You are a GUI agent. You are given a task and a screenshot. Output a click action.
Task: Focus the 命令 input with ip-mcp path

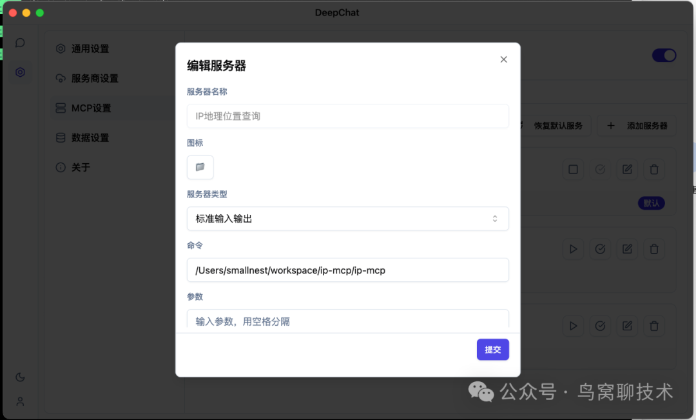[347, 270]
